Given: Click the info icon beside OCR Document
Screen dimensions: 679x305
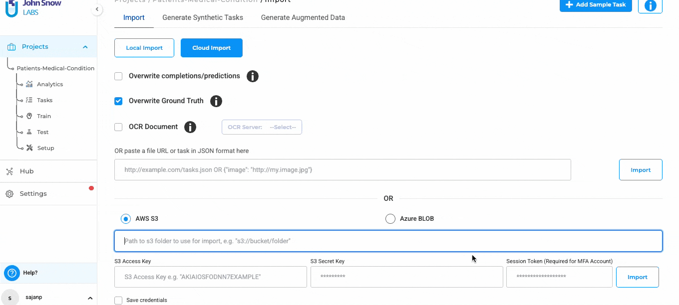Looking at the screenshot, I should (x=190, y=127).
